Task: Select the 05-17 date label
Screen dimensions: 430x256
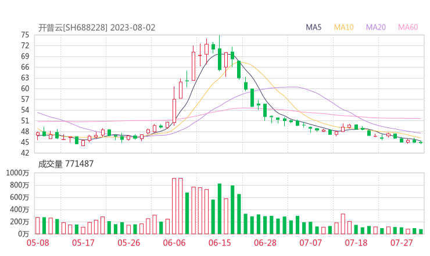Action: tap(83, 243)
